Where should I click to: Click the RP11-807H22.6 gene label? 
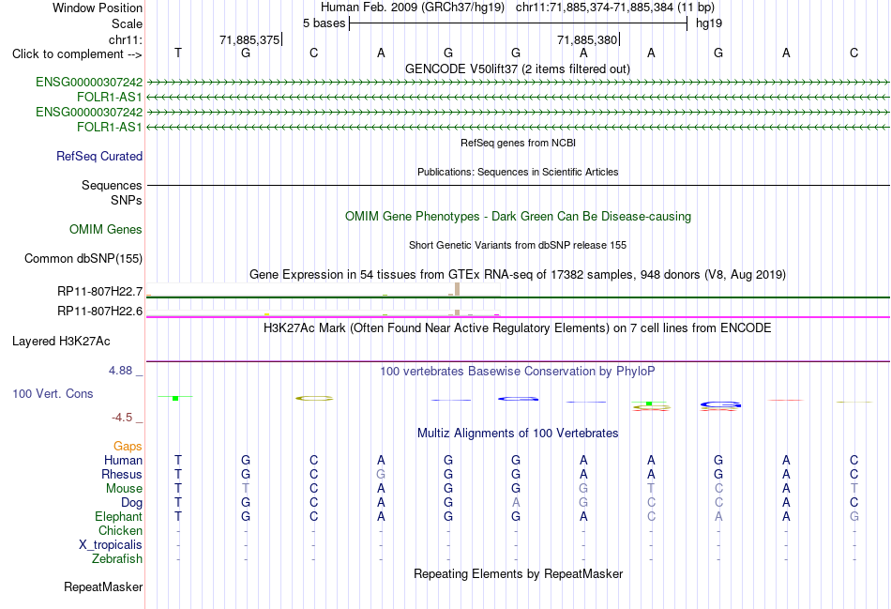click(x=99, y=311)
